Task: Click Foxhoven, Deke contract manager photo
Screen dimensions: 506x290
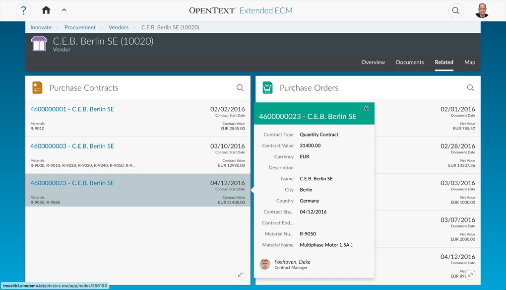Action: (x=265, y=264)
